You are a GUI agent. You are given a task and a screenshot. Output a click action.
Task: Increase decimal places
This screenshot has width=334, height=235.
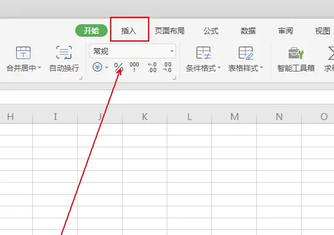(152, 67)
